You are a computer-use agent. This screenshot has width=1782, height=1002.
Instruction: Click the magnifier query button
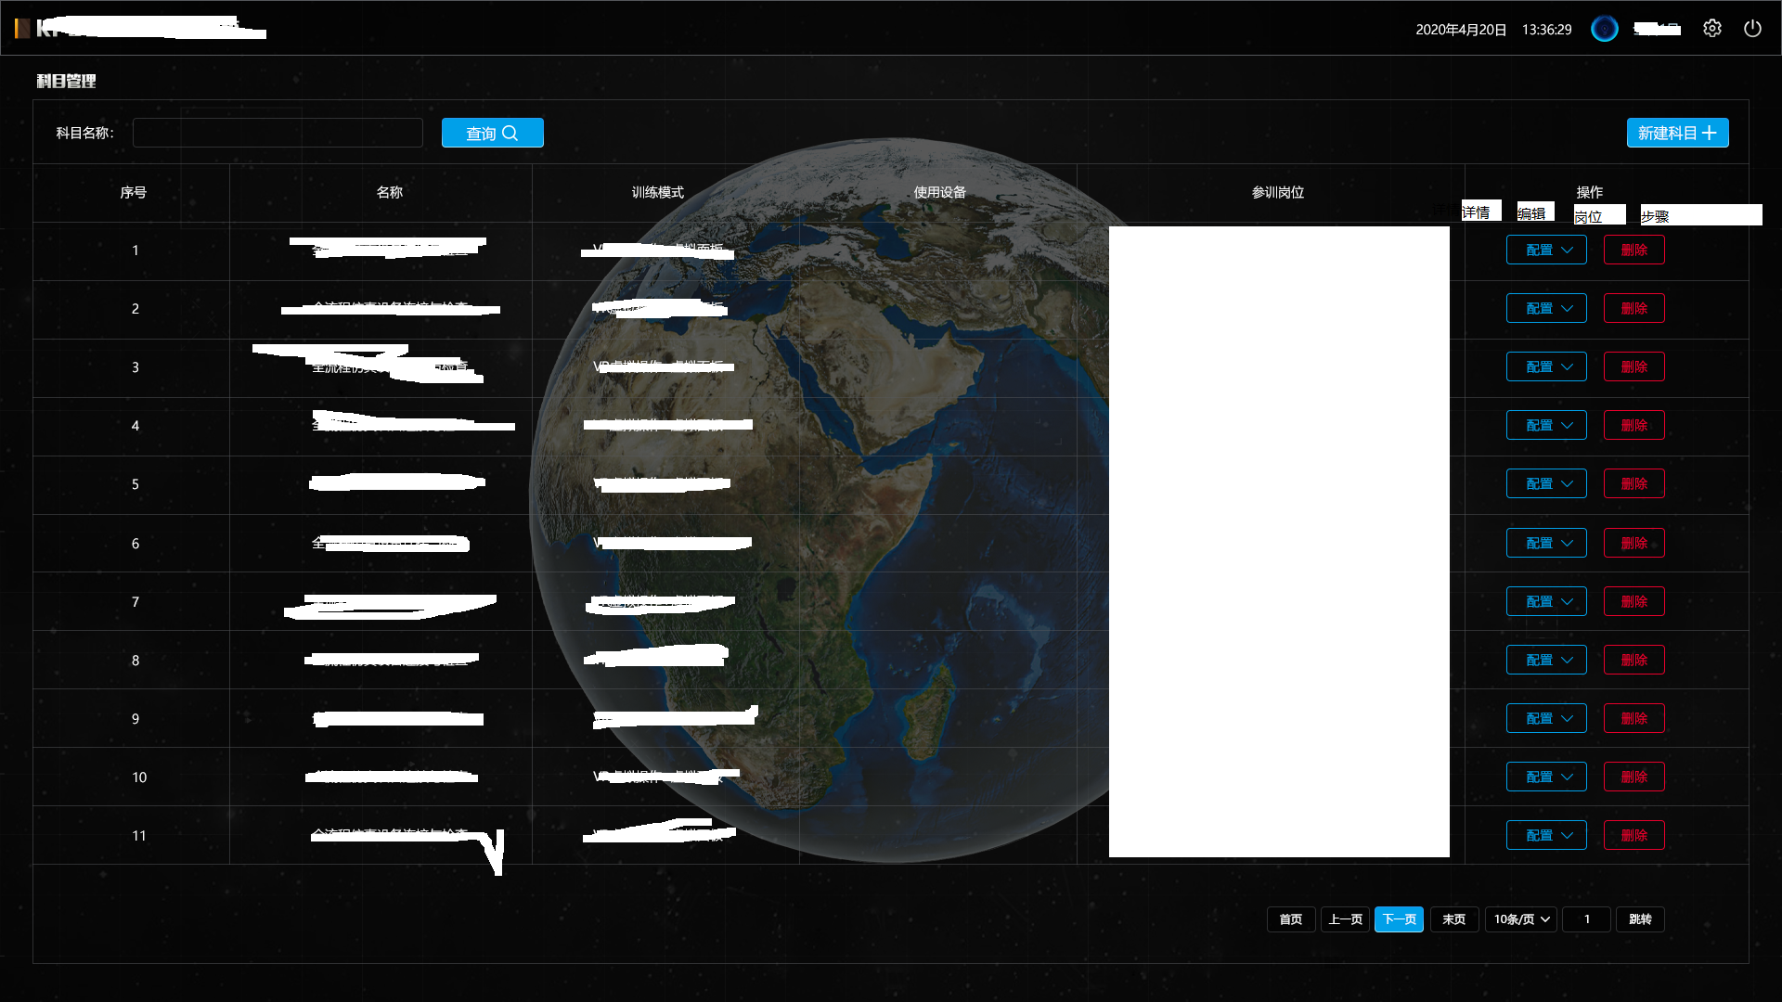click(492, 133)
